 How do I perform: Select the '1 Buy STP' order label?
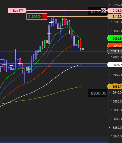(17, 11)
